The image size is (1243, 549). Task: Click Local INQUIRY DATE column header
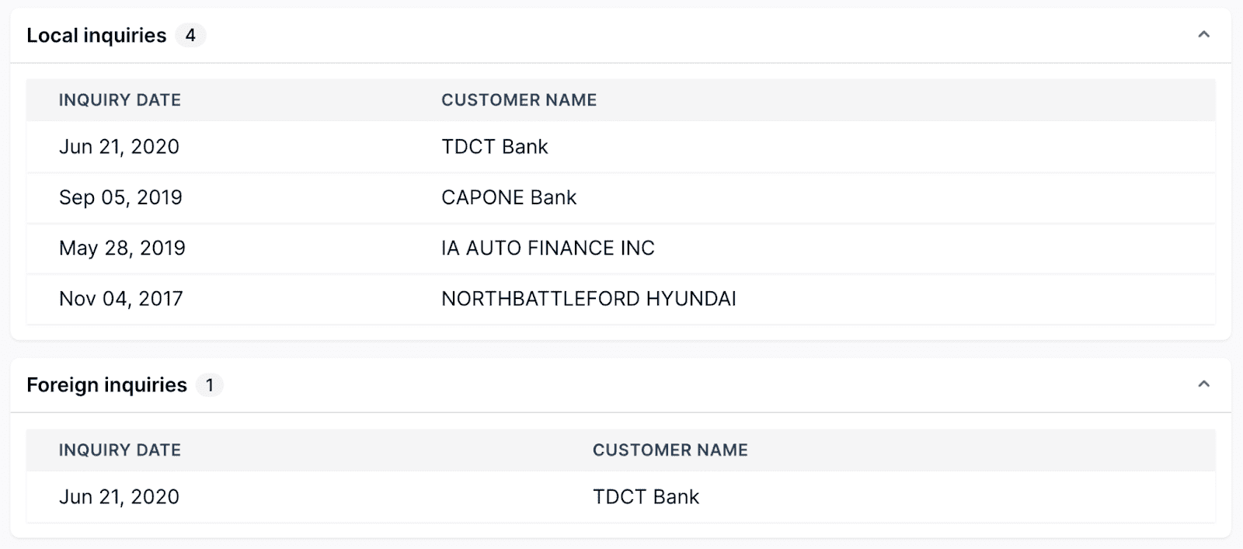coord(120,100)
